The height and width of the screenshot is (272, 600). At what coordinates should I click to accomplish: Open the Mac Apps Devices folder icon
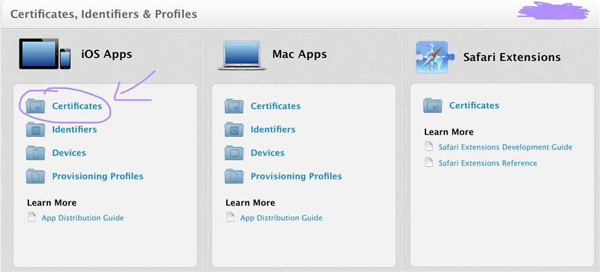point(234,153)
